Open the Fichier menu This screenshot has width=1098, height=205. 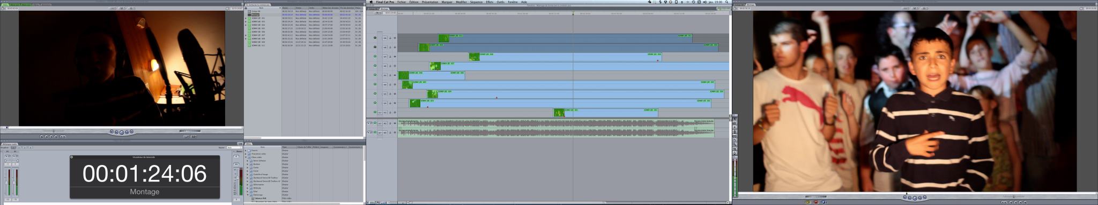click(x=402, y=2)
